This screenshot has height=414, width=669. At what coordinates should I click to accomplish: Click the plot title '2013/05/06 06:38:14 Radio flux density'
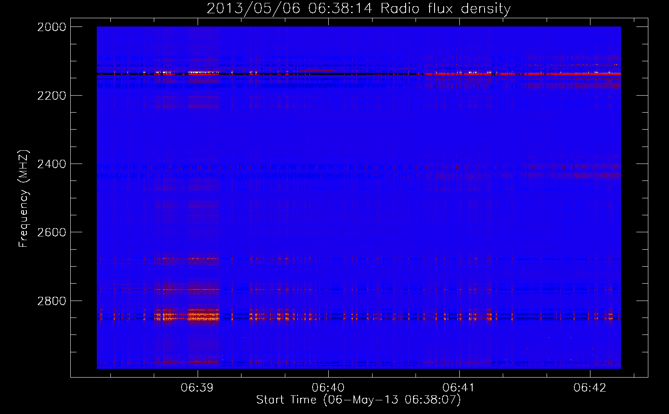pos(358,9)
